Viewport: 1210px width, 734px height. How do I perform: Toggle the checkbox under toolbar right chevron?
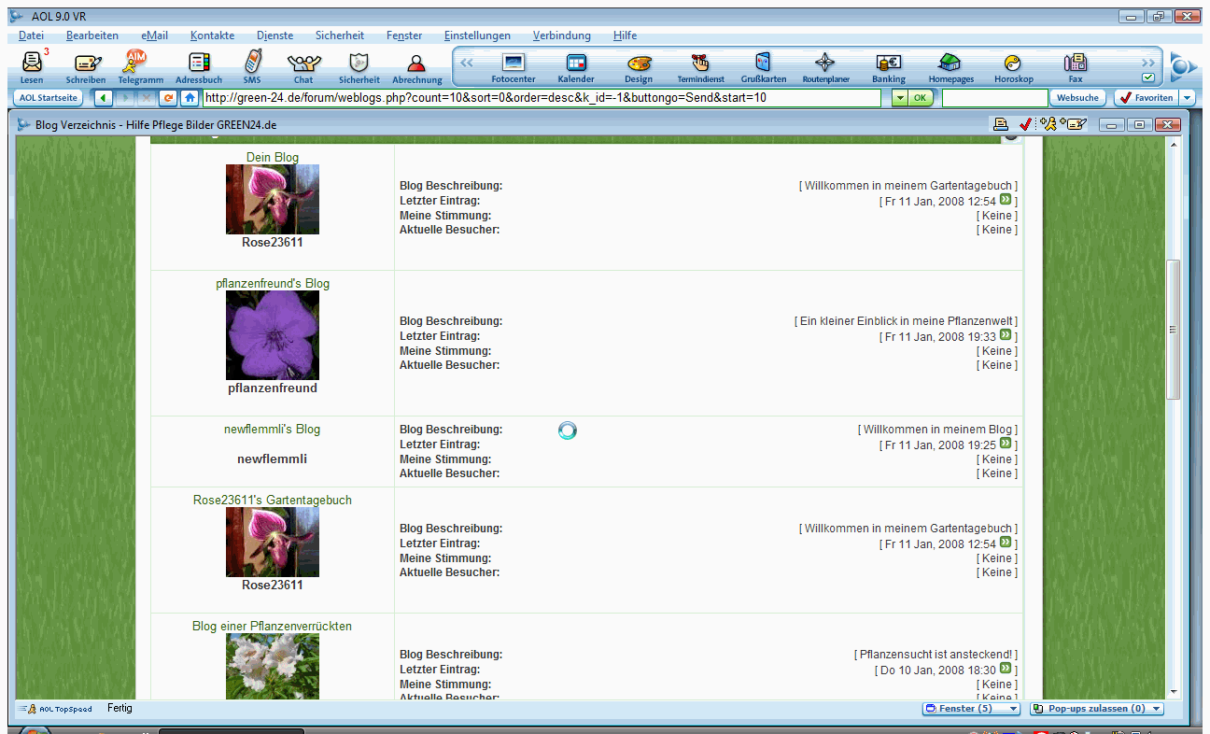[x=1148, y=78]
